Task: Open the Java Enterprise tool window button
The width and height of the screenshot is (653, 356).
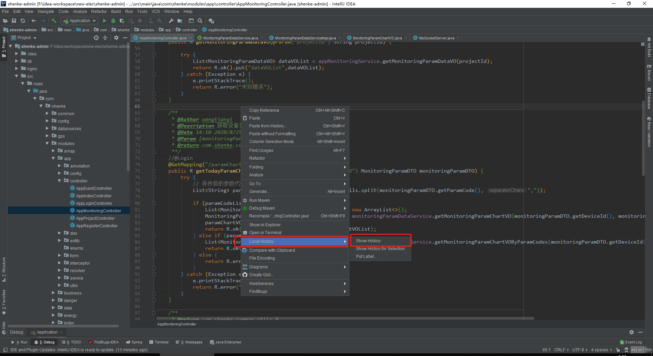Action: [225, 342]
